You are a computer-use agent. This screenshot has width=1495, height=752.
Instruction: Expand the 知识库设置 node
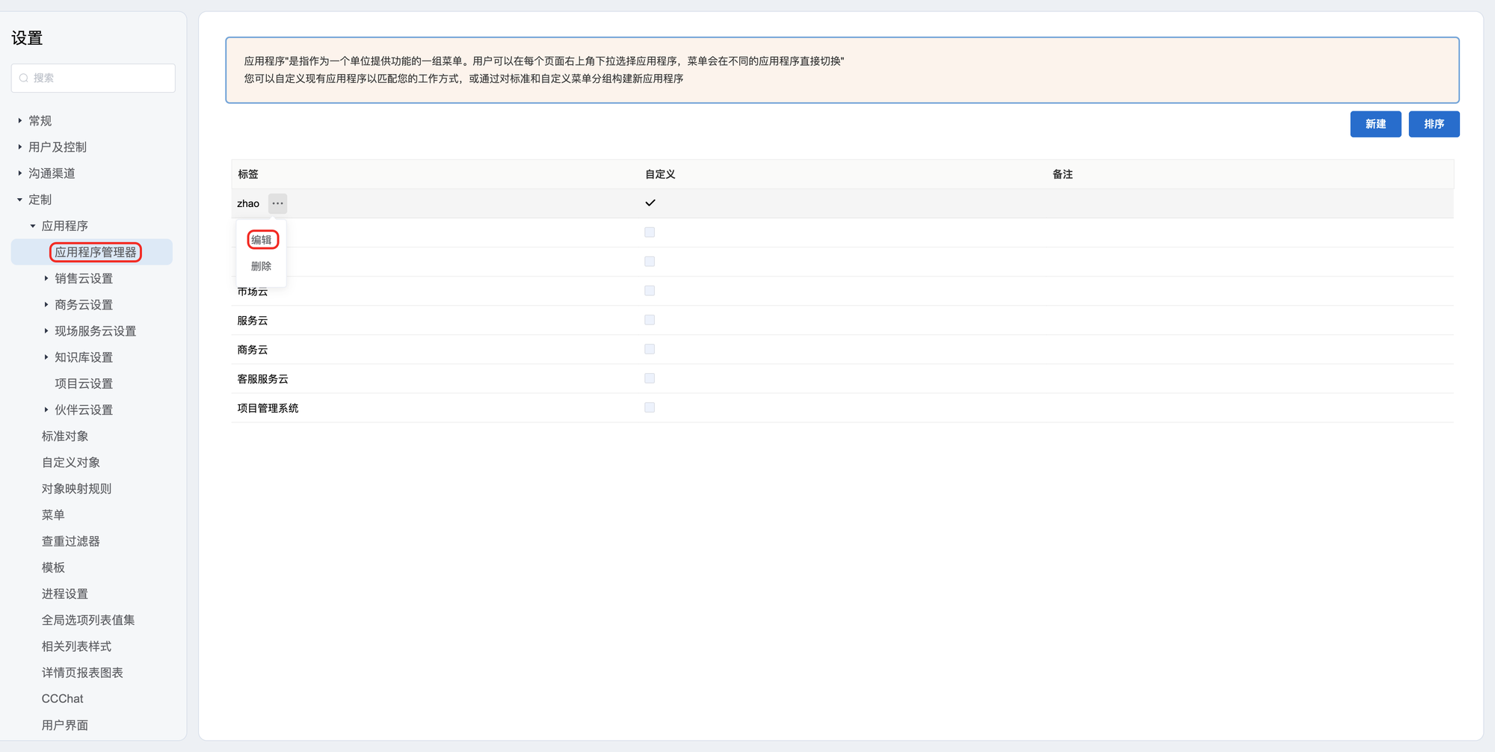point(46,357)
